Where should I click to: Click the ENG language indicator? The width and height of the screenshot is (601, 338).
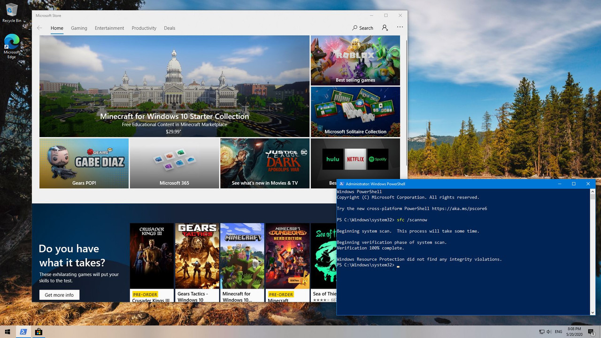click(x=559, y=332)
